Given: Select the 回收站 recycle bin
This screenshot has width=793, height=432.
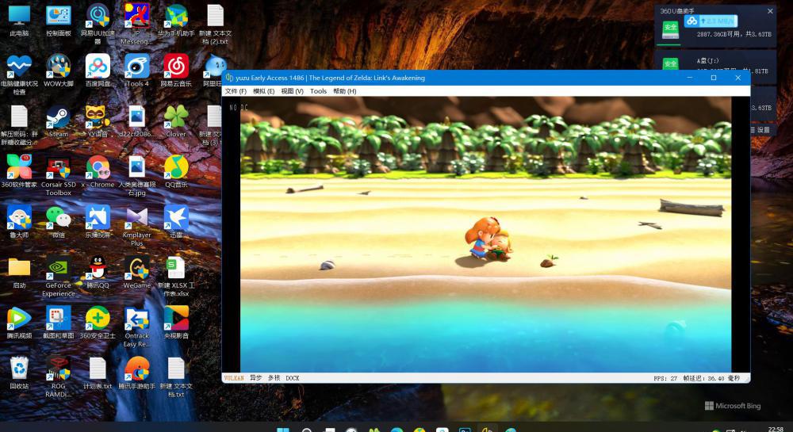Looking at the screenshot, I should pyautogui.click(x=19, y=373).
